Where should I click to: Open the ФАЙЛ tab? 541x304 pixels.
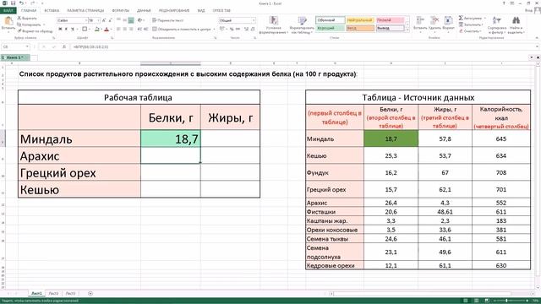point(8,10)
